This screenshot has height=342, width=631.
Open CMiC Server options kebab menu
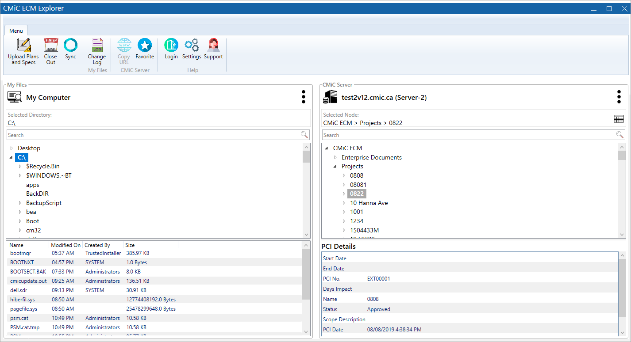point(619,97)
